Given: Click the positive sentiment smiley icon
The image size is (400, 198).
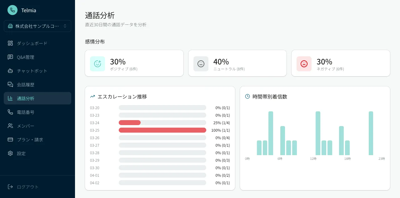Looking at the screenshot, I should click(x=97, y=63).
